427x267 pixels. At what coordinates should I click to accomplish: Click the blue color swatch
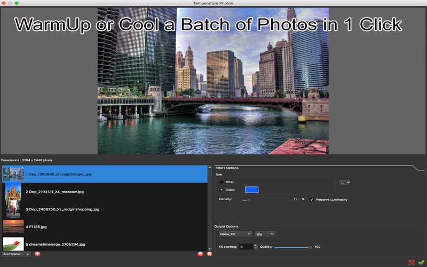click(251, 190)
